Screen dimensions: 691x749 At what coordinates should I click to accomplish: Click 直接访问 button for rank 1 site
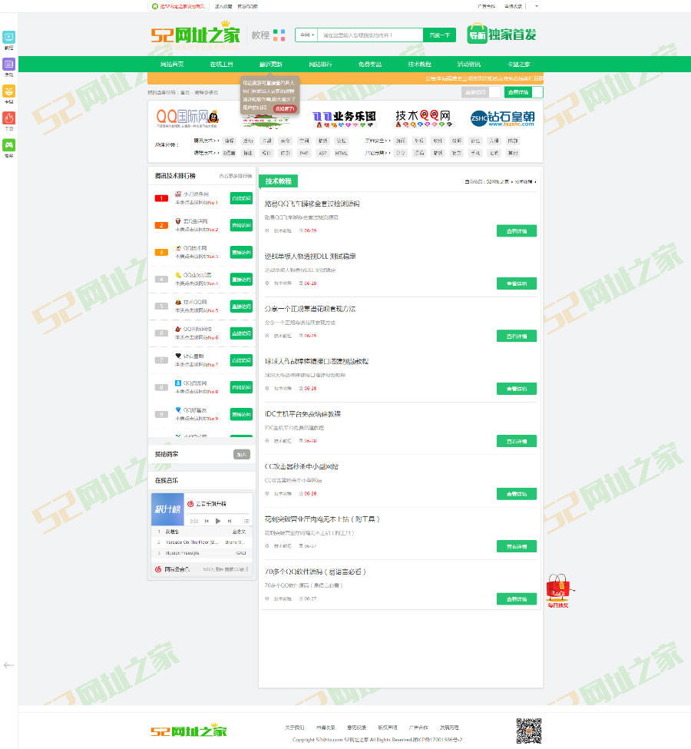coord(241,198)
